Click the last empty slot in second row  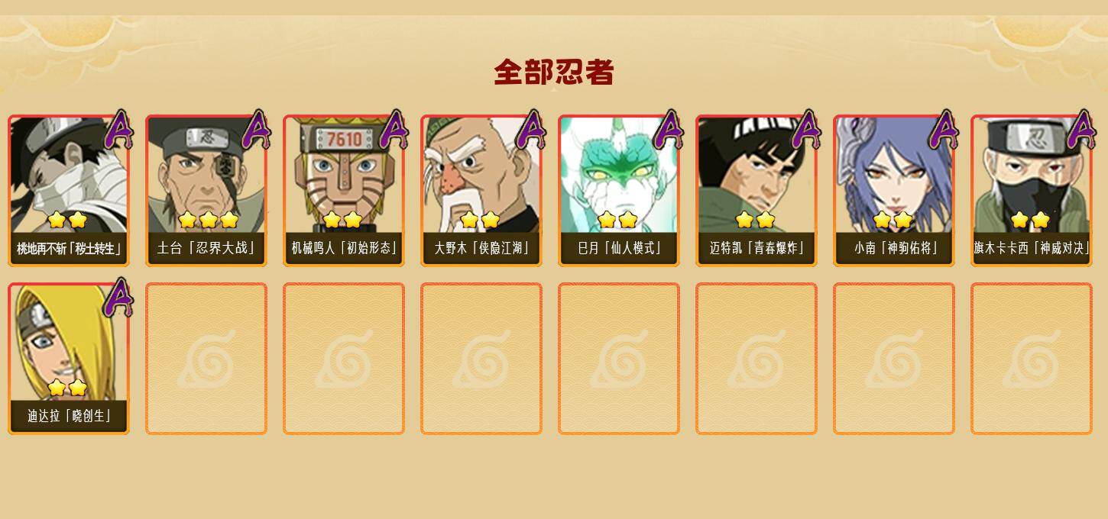[1032, 359]
